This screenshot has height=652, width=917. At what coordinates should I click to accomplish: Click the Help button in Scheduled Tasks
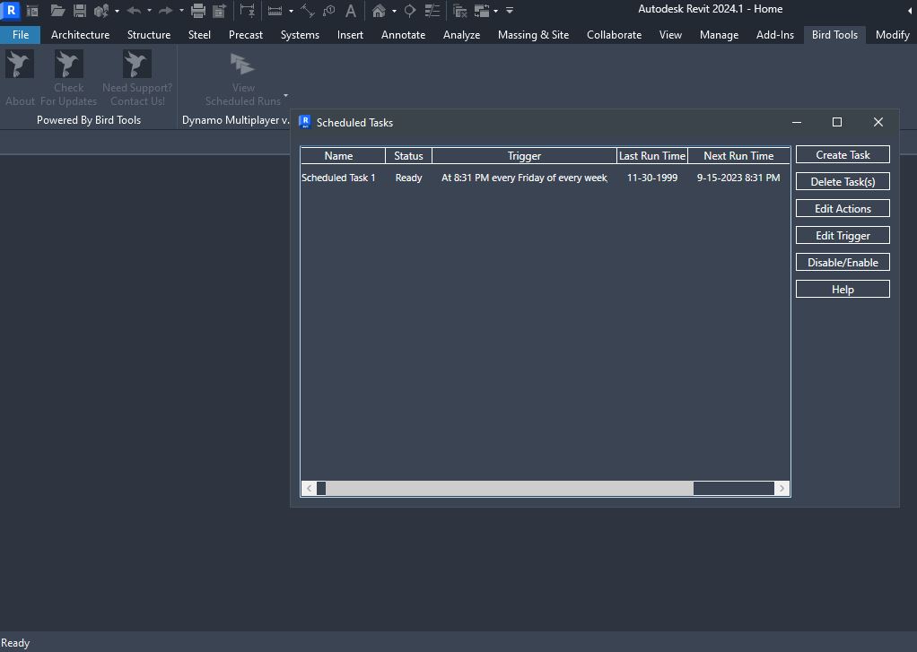[x=843, y=289]
